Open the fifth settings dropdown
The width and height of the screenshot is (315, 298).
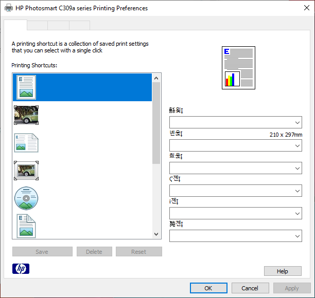point(236,213)
